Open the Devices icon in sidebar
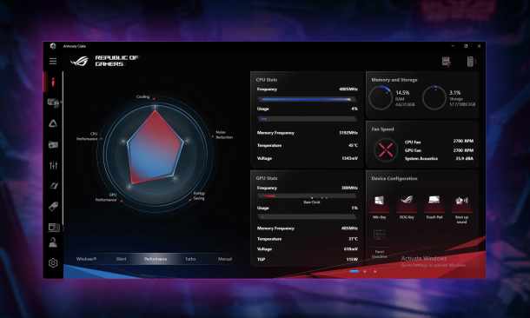This screenshot has height=318, width=530. tap(53, 103)
